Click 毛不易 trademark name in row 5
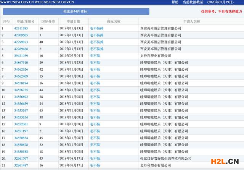Viewport: 244px width, 170px height. click(95, 56)
